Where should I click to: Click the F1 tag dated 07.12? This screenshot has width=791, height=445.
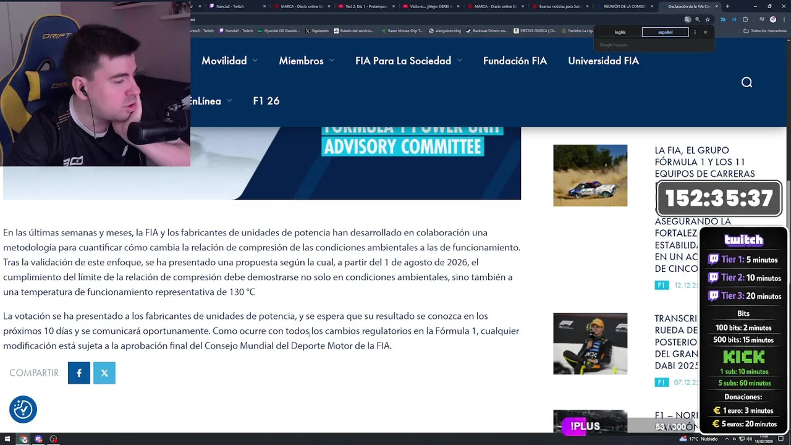click(x=661, y=383)
